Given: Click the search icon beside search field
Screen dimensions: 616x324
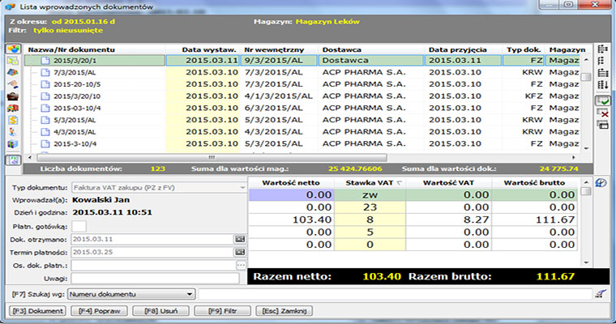Looking at the screenshot, I should point(601,293).
